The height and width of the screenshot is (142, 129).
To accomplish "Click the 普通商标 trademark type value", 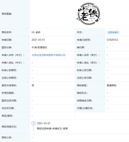I will click(x=112, y=85).
